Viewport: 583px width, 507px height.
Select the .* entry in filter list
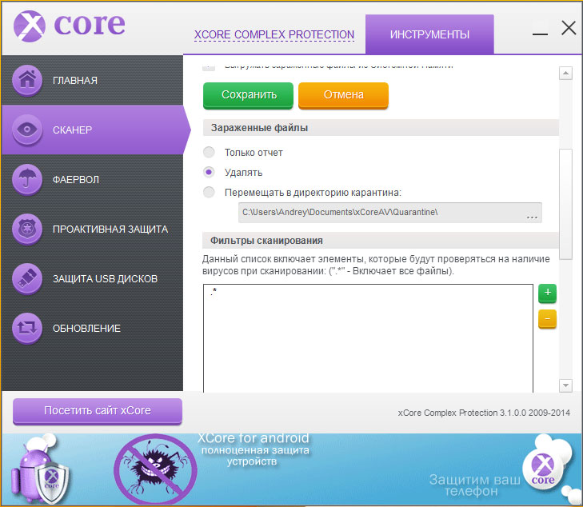(214, 292)
